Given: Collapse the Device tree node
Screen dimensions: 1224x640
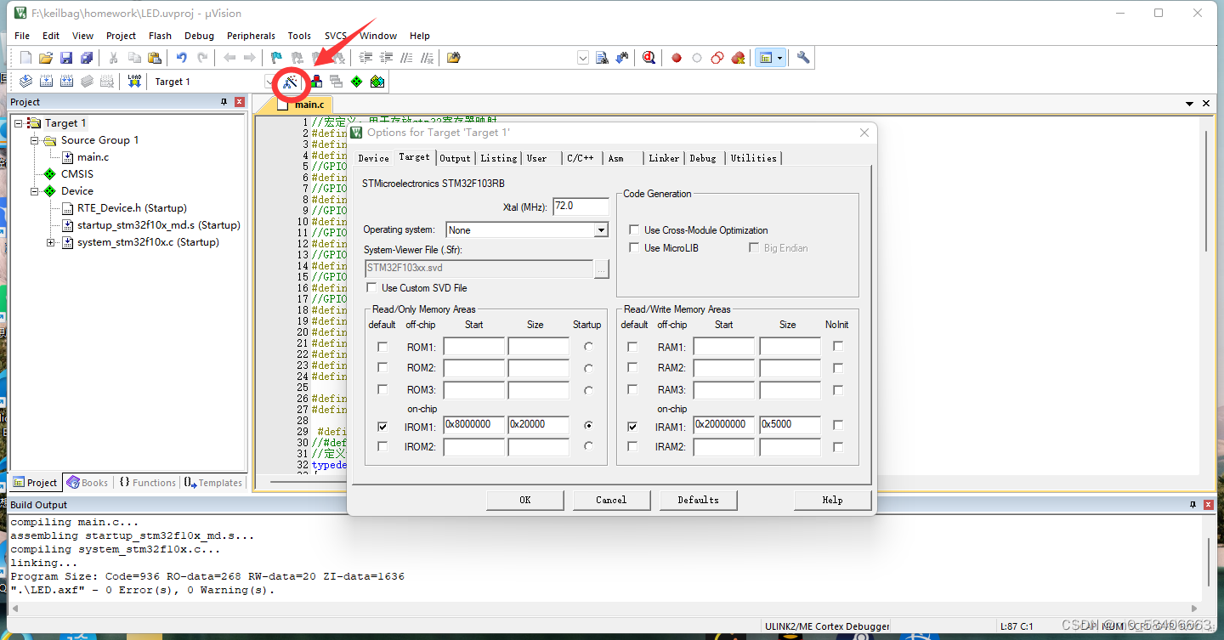Looking at the screenshot, I should 36,191.
